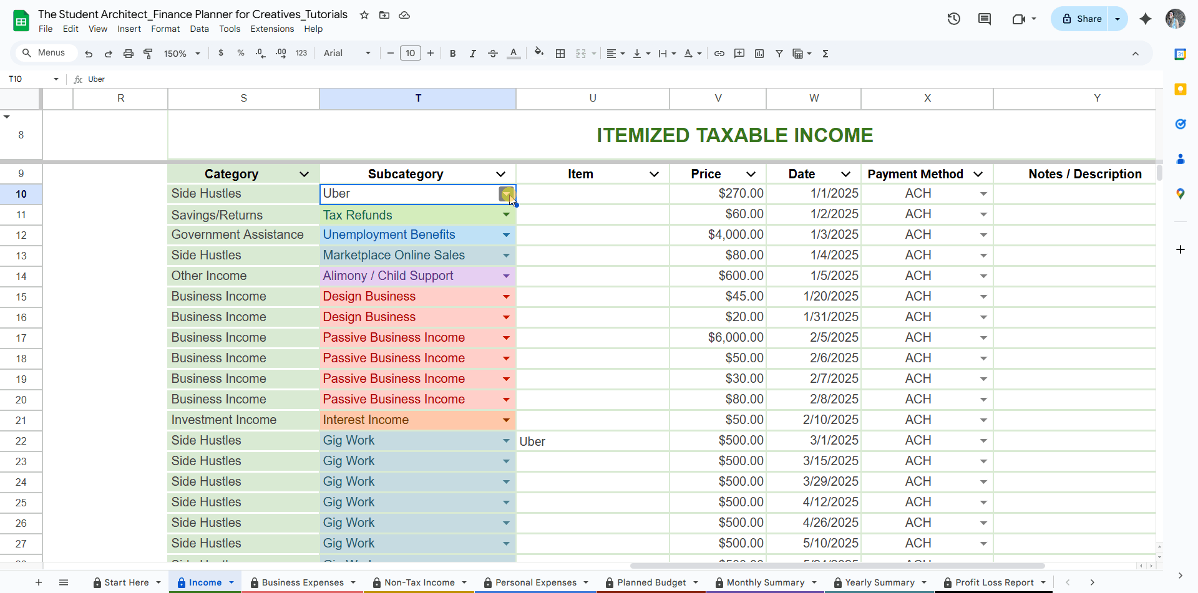Open Google Maps side panel

click(x=1181, y=194)
